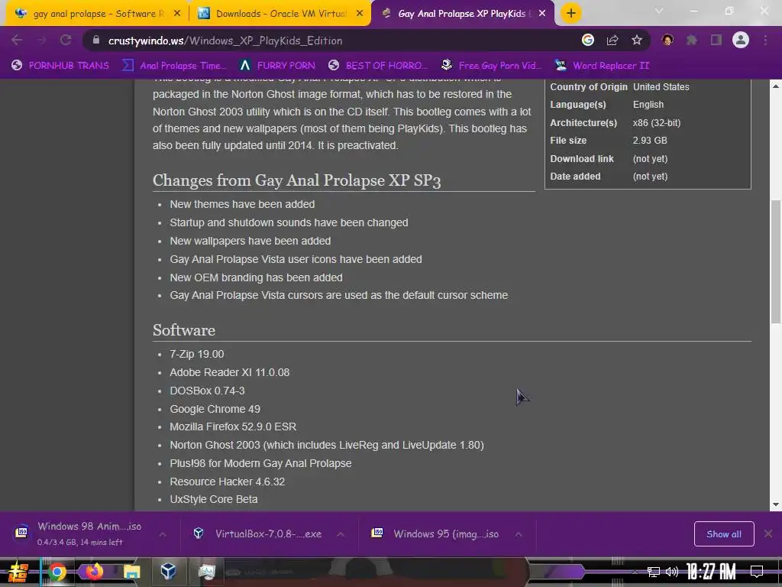Click the page vertical scrollbar thumb

[x=776, y=261]
